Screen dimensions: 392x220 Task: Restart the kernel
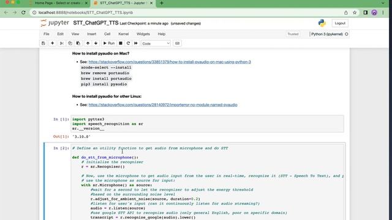pyautogui.click(x=128, y=43)
